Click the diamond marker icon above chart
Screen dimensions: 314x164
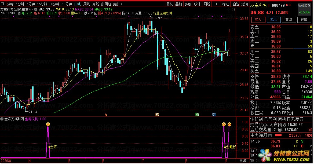point(228,9)
